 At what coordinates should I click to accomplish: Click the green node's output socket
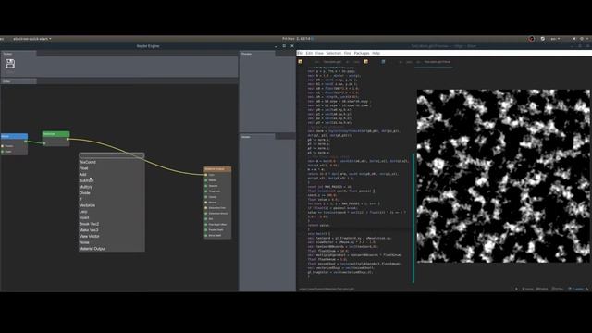click(68, 139)
